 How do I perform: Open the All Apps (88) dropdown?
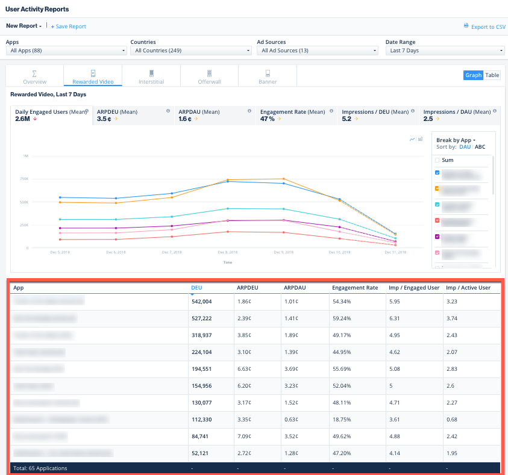click(66, 51)
